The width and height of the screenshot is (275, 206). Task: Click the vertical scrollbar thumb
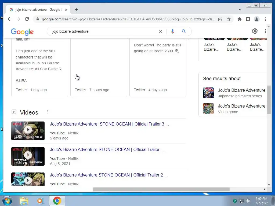(x=269, y=100)
